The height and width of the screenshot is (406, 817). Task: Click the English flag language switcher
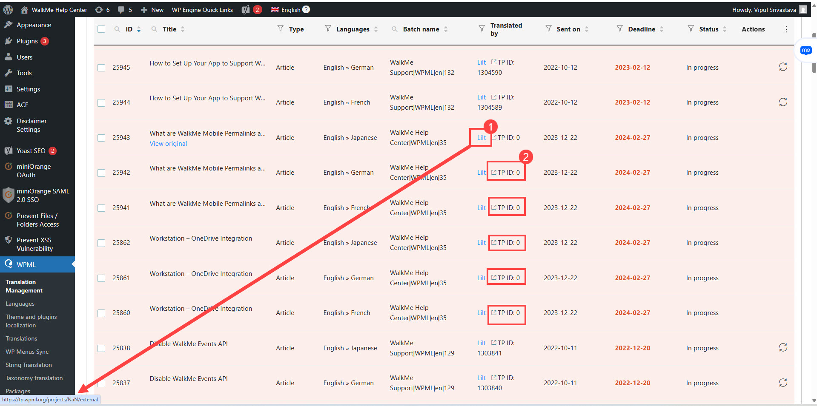[x=286, y=9]
